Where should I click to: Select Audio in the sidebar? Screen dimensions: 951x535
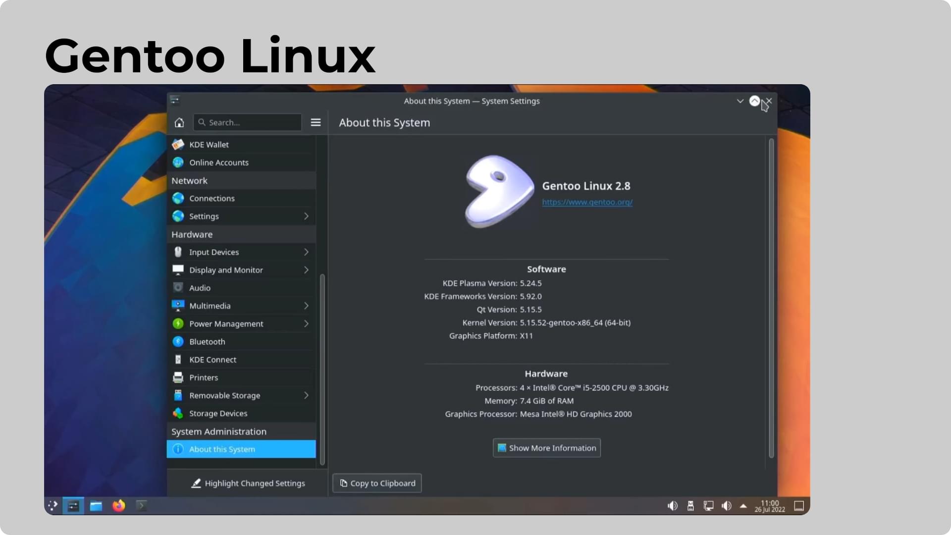pyautogui.click(x=241, y=288)
